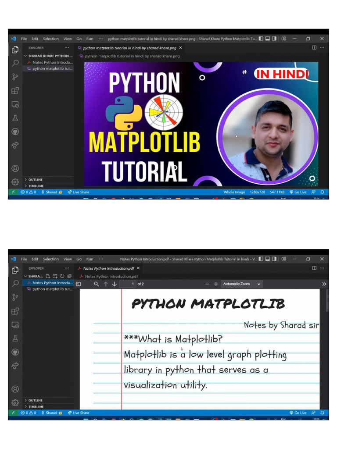Screen dimensions: 337x449
Task: Click Sharad status item in image preview window
Action: coord(52,192)
